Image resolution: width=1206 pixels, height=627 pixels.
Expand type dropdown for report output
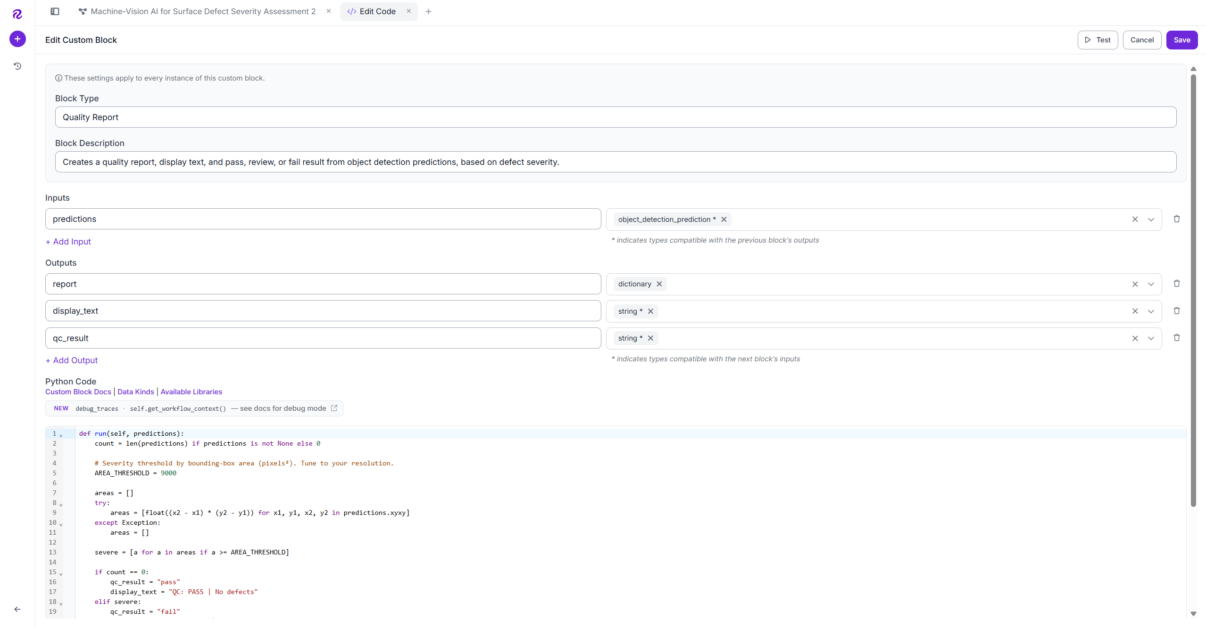click(x=1151, y=284)
